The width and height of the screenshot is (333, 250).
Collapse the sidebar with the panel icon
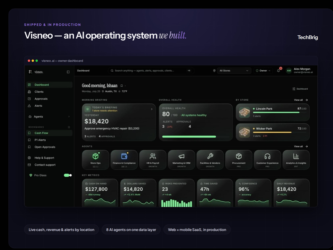point(68,72)
